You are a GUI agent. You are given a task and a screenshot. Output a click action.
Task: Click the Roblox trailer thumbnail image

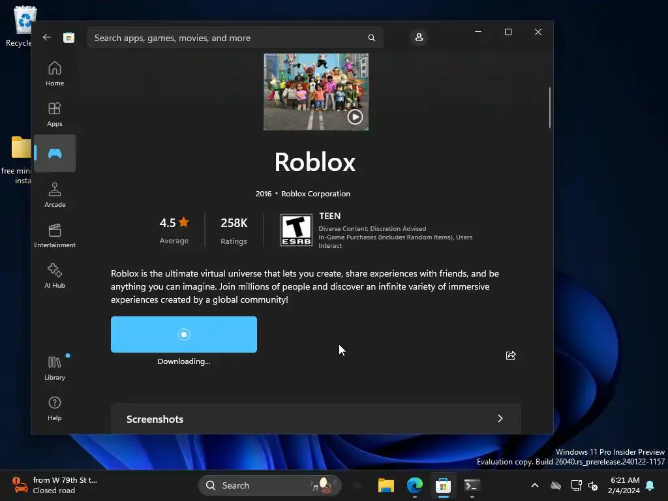point(316,91)
